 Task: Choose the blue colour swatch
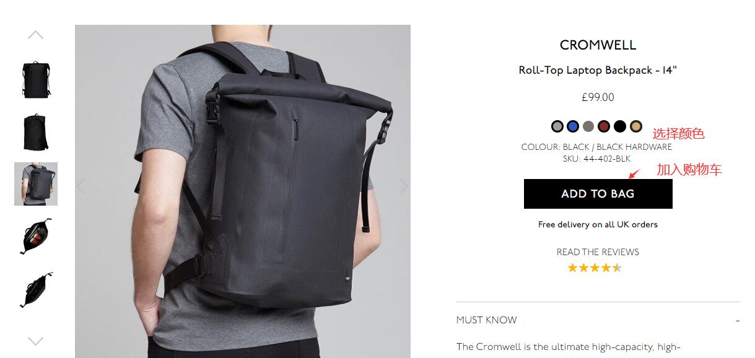(573, 126)
